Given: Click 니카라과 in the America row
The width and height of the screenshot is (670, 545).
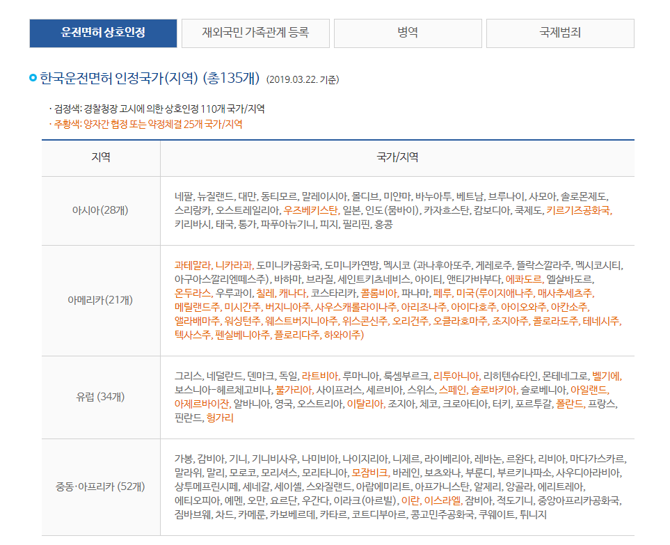Looking at the screenshot, I should tap(234, 265).
